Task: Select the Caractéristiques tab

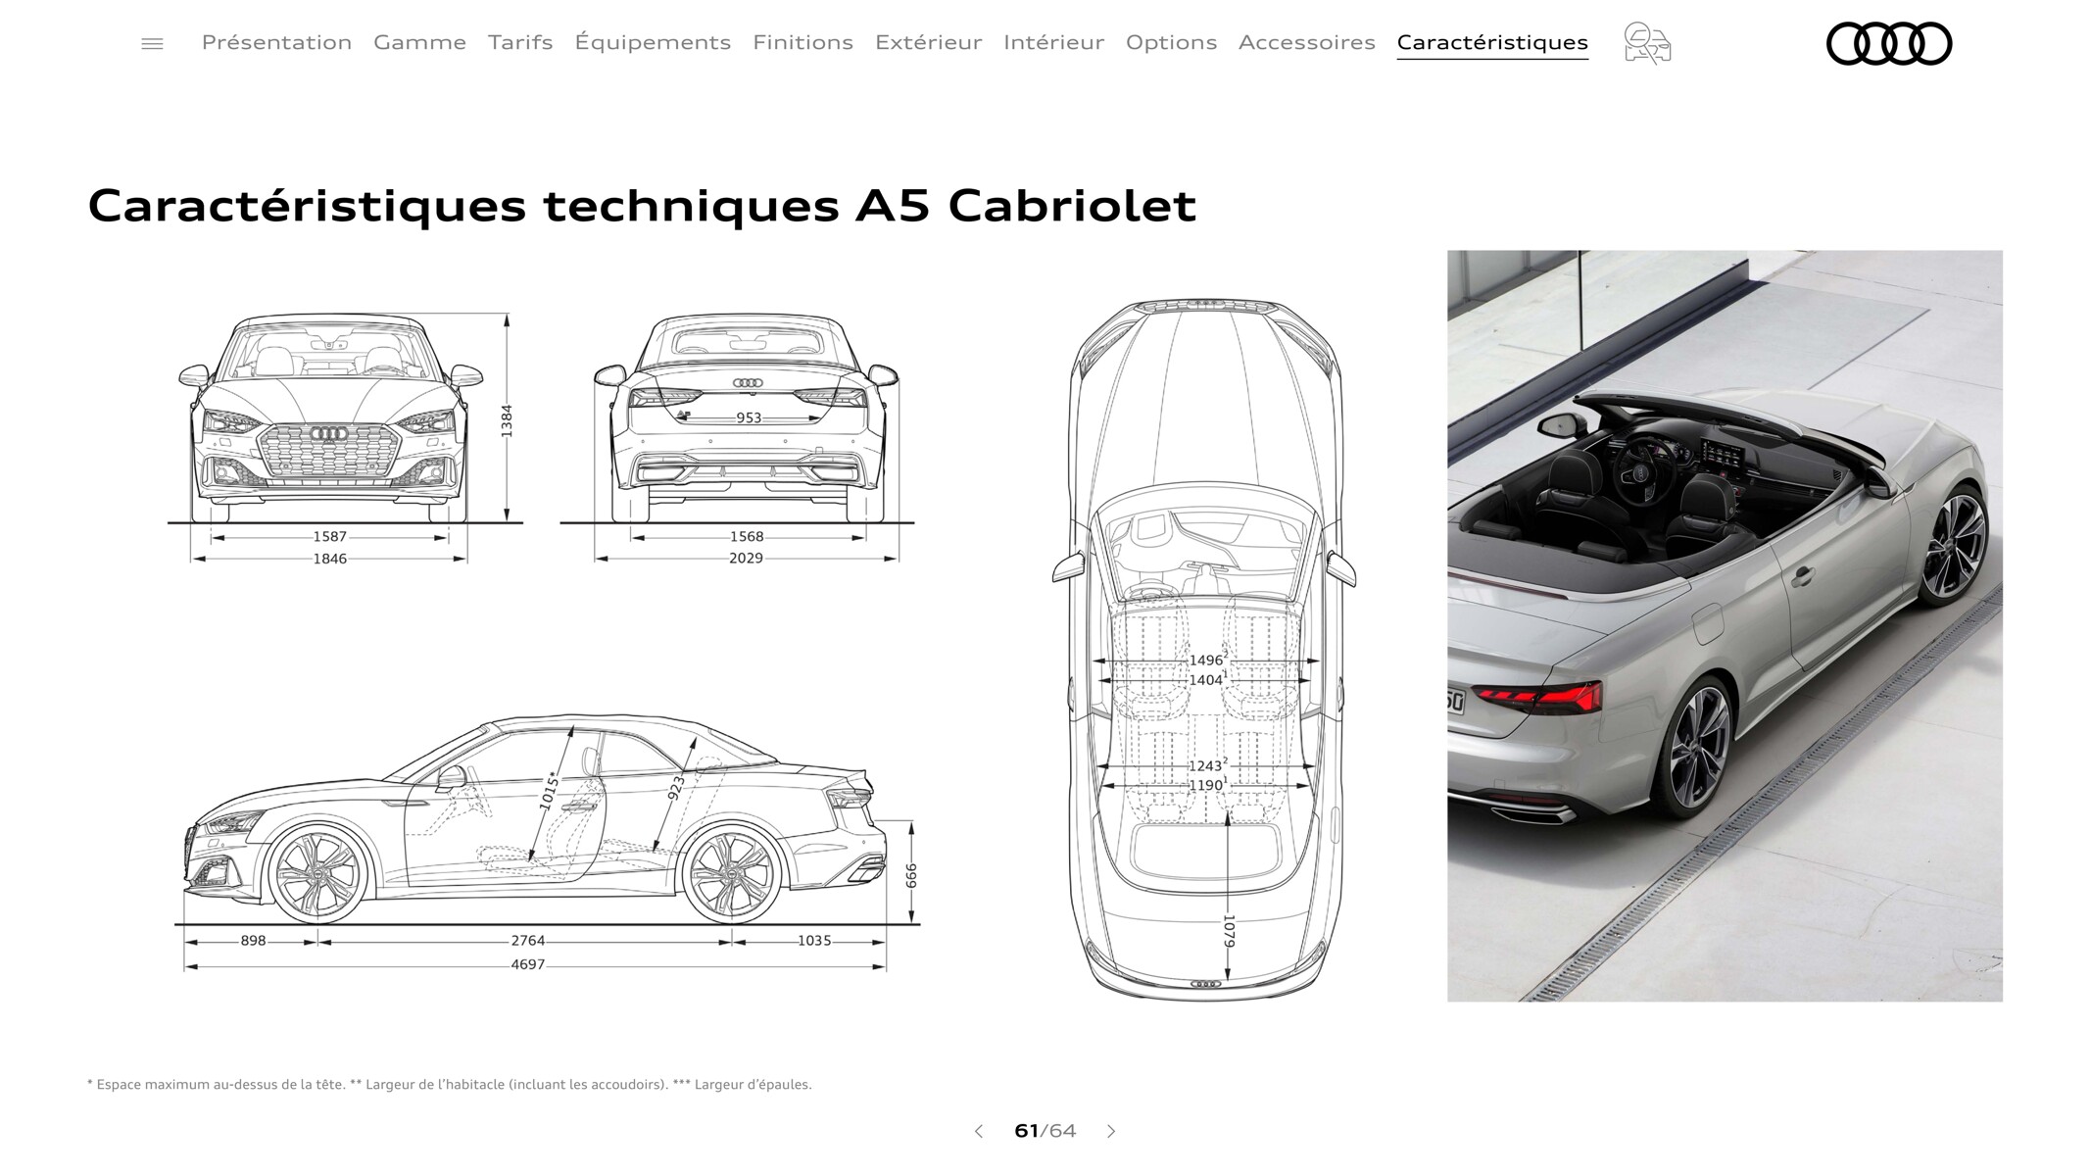Action: click(x=1492, y=43)
